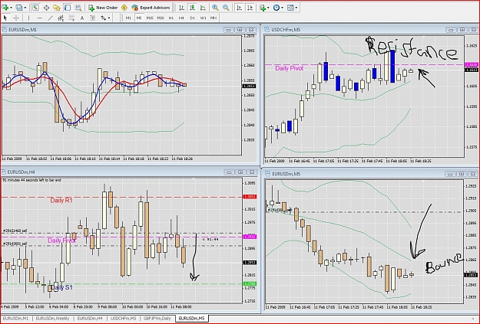Toggle the M15 timeframe button

click(150, 18)
